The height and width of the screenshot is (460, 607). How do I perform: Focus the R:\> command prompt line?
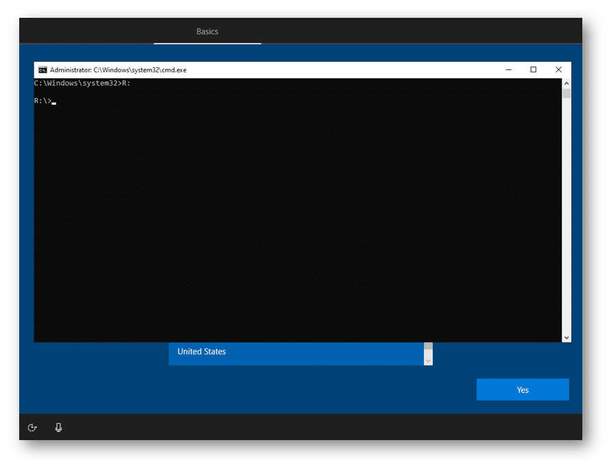[x=45, y=101]
